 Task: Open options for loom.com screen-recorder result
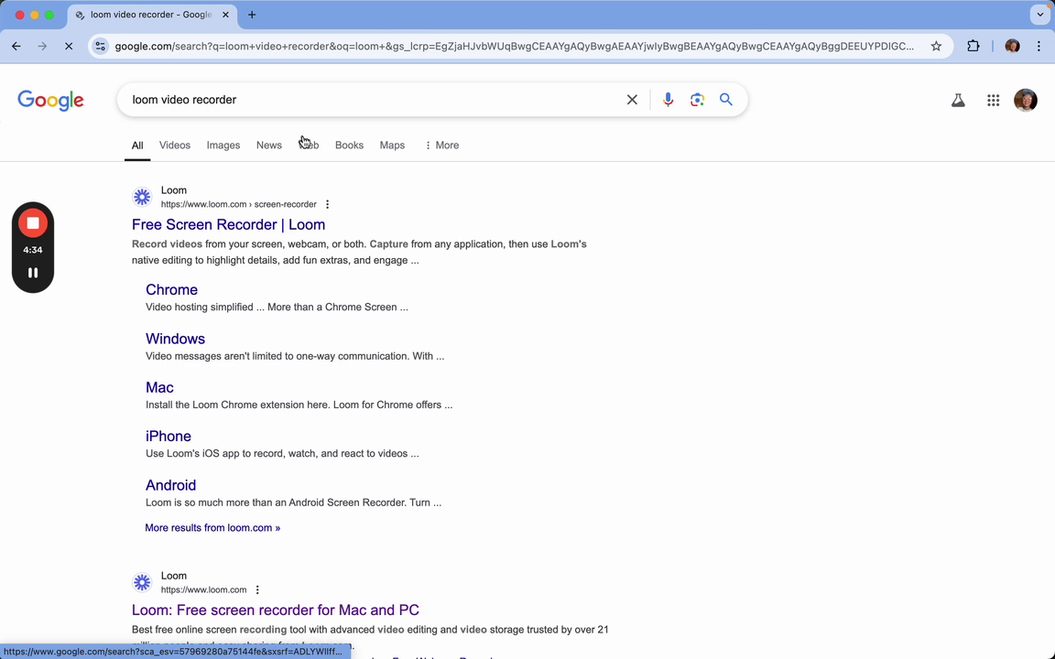(x=328, y=204)
